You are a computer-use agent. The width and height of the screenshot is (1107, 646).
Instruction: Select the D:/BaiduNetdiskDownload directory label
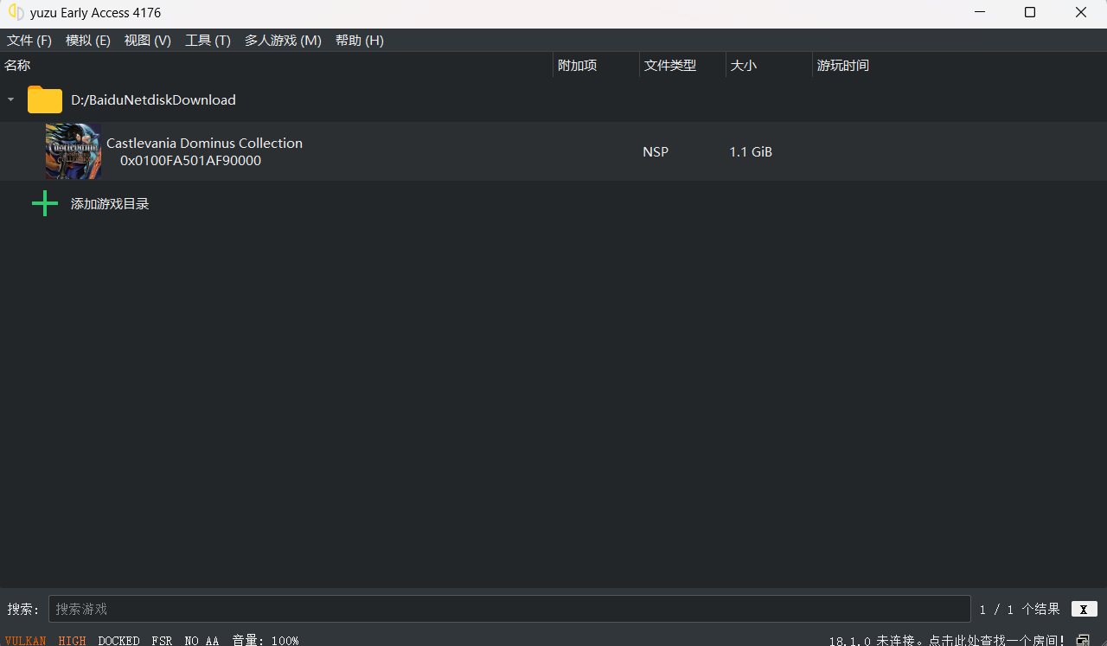point(154,100)
